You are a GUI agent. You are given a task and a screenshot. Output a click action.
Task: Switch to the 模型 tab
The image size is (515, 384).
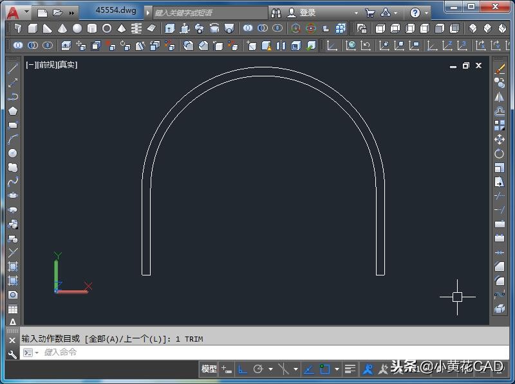coord(207,369)
